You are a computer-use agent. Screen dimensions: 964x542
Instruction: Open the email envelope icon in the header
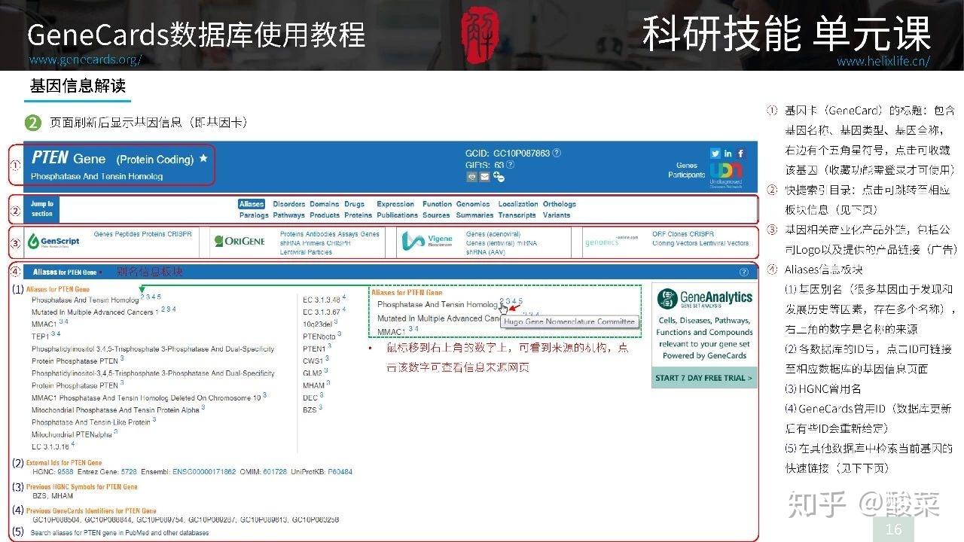484,177
